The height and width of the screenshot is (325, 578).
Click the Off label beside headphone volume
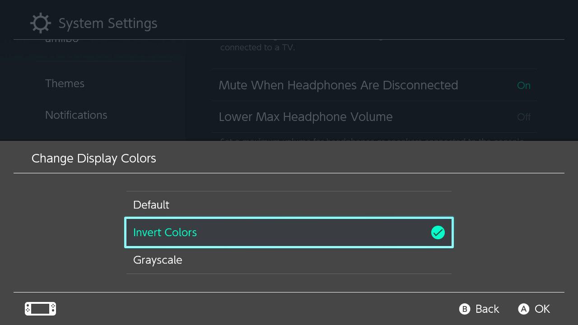pyautogui.click(x=523, y=117)
